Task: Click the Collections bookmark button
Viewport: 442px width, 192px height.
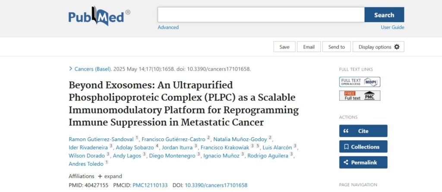Action: pyautogui.click(x=363, y=147)
